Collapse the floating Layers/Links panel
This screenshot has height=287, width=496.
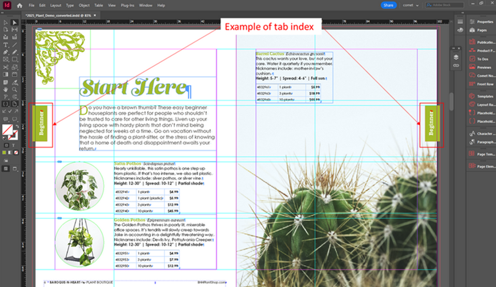[454, 49]
